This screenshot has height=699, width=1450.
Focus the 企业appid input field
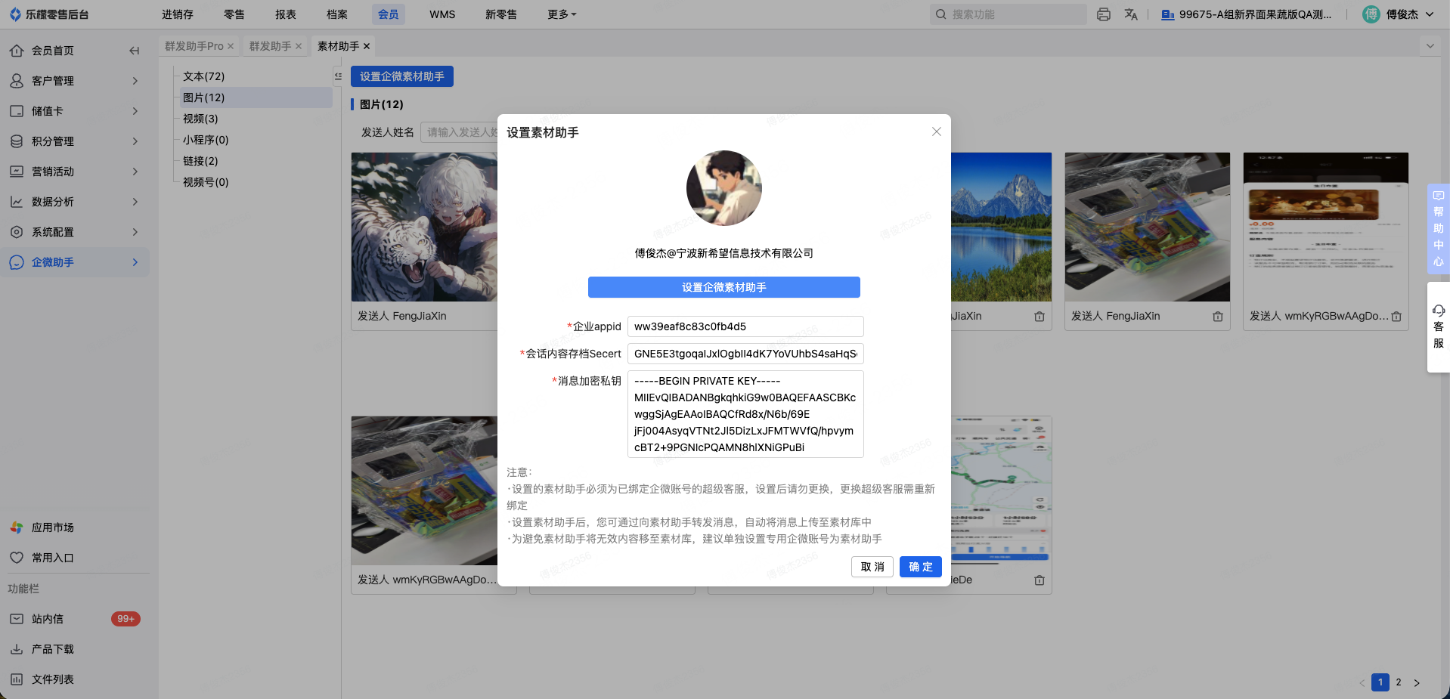[x=745, y=326]
